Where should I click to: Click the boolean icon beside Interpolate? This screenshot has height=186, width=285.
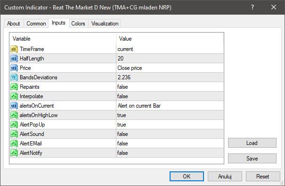tap(14, 96)
